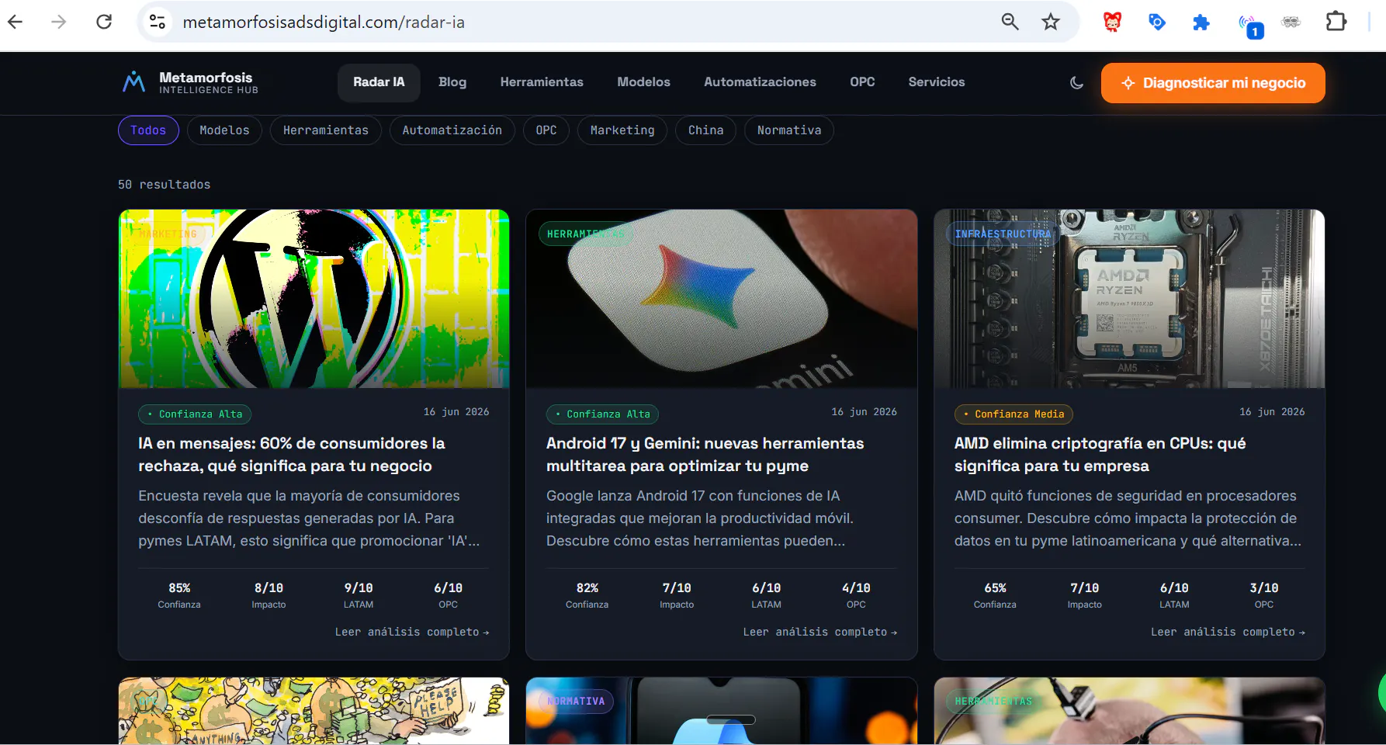Open the AMD Ryzen processor card thumbnail
Image resolution: width=1386 pixels, height=745 pixels.
[x=1129, y=299]
